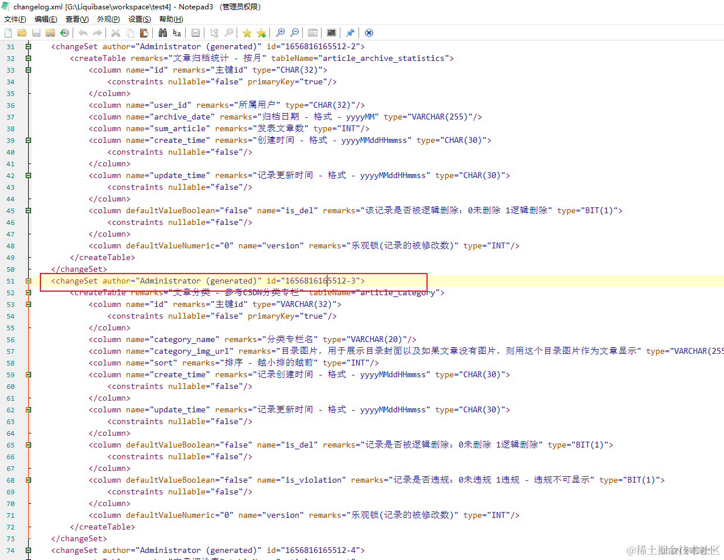Create a new document from the toolbar
724x560 pixels.
pyautogui.click(x=8, y=33)
